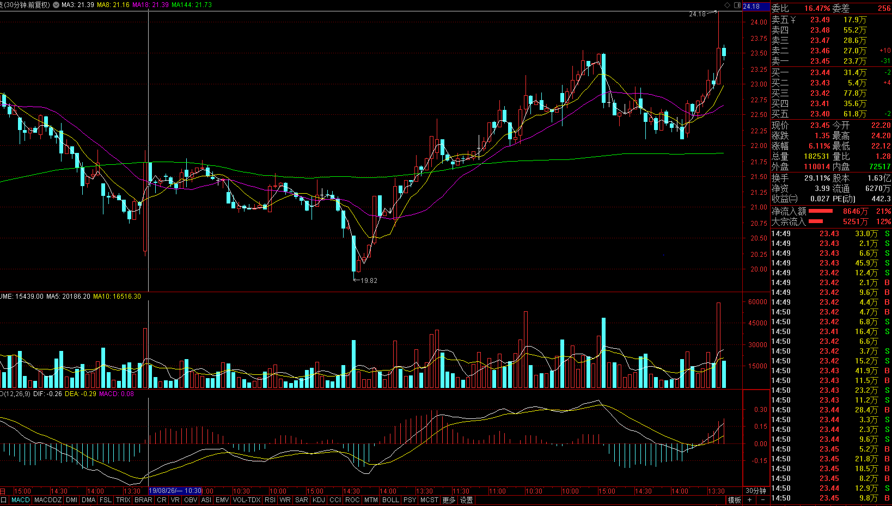Toggle the side panel layout icon
This screenshot has width=892, height=506.
[737, 5]
